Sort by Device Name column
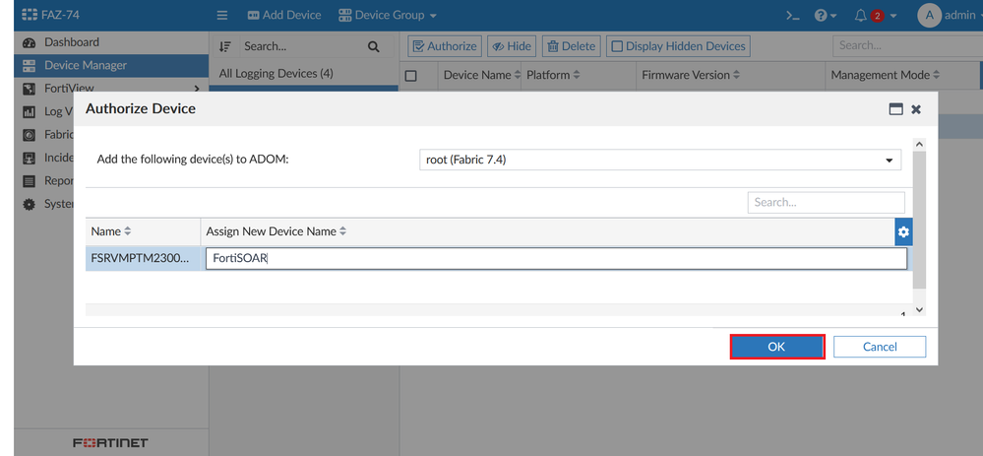This screenshot has width=983, height=456. point(482,75)
